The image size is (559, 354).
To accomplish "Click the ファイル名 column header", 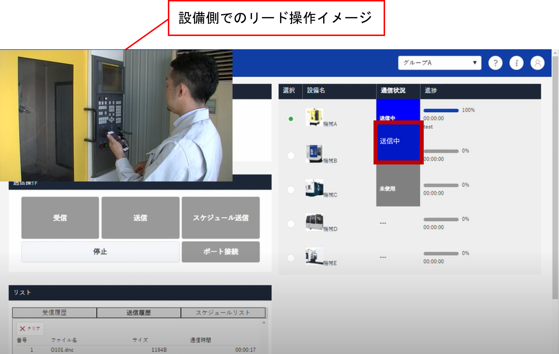I will tap(64, 340).
